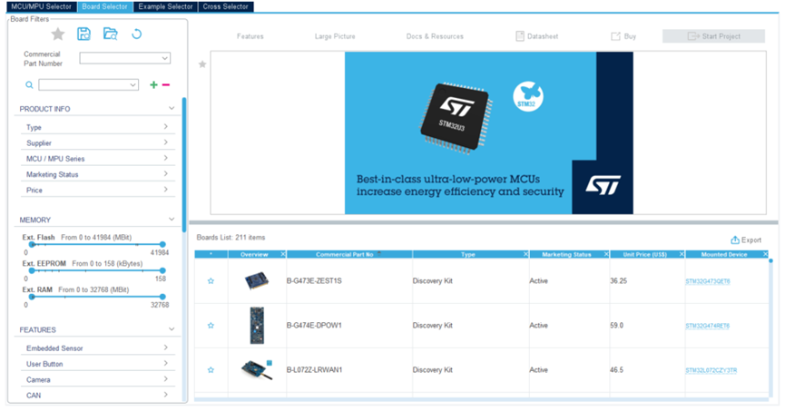Screen dimensions: 785x411
Task: Click the green plus add-filter icon
Action: click(x=153, y=85)
